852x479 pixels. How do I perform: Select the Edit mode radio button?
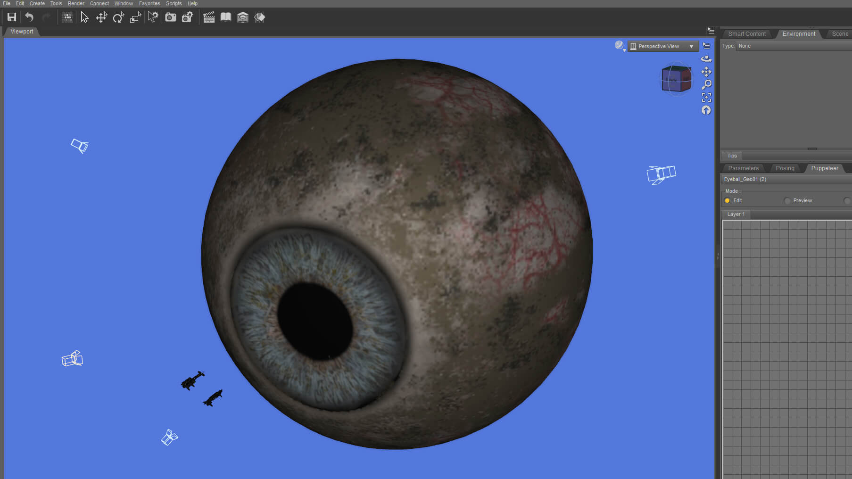point(727,200)
